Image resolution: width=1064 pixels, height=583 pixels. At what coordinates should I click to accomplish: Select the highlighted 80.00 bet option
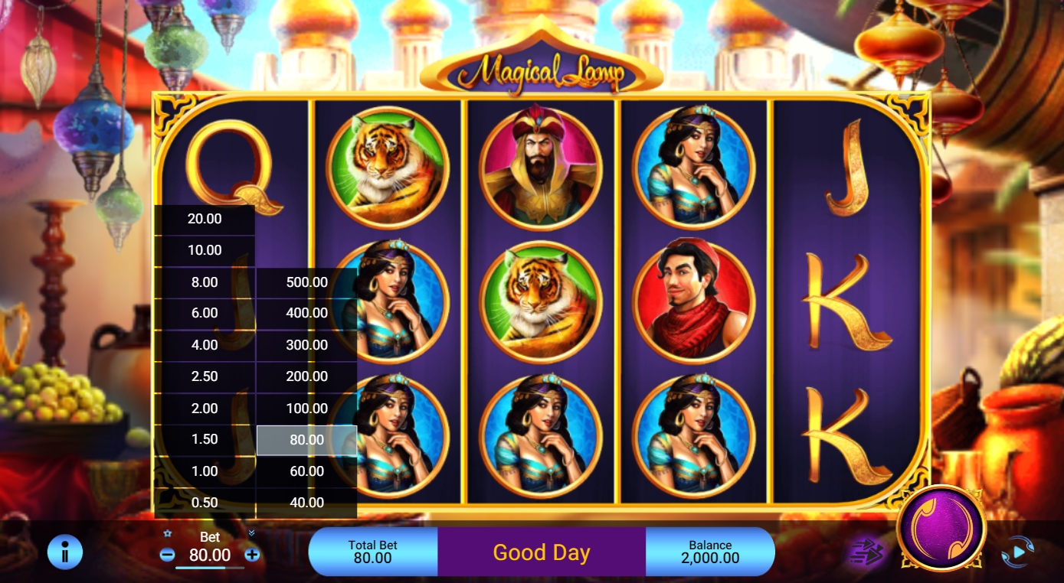click(x=306, y=440)
